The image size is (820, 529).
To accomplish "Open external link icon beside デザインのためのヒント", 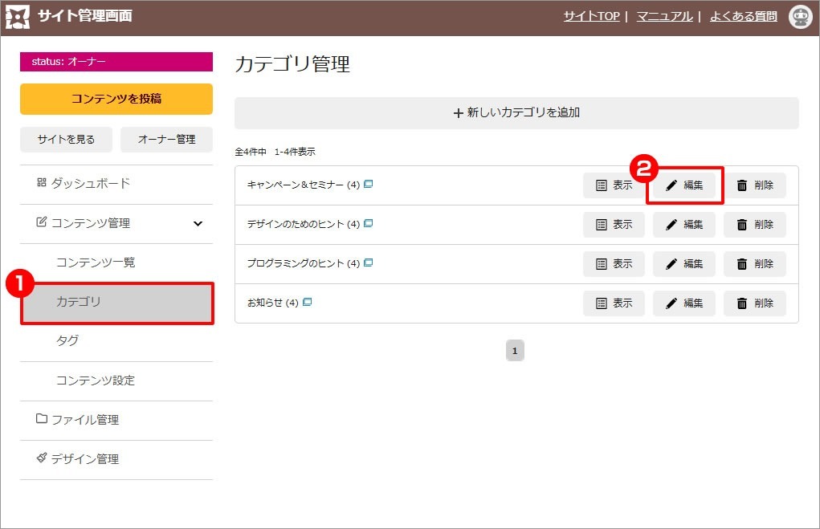I will click(x=369, y=223).
